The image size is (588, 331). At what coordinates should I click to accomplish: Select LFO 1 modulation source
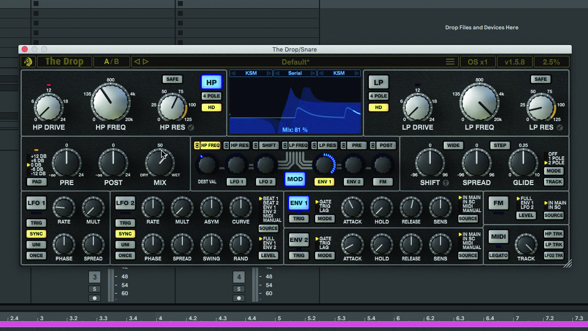(237, 182)
